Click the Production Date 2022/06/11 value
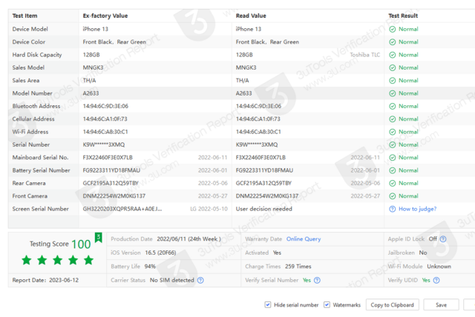The height and width of the screenshot is (317, 475). [189, 238]
